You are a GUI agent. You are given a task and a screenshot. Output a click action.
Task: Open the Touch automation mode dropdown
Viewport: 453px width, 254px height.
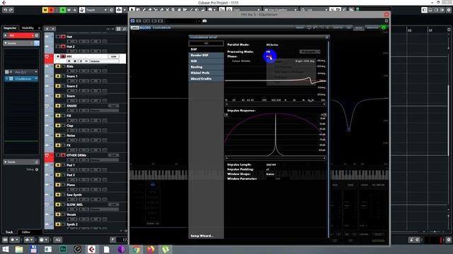click(x=96, y=10)
